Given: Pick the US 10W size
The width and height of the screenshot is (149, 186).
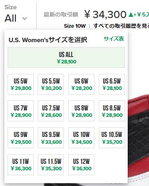Looking at the screenshot, I should pyautogui.click(x=81, y=138).
